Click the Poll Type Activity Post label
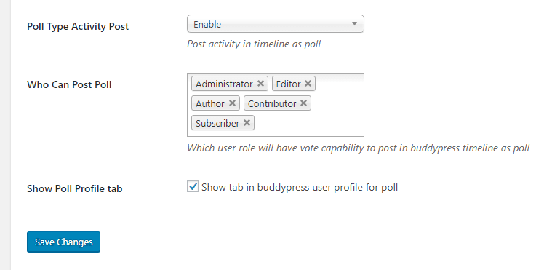This screenshot has height=270, width=560. coord(78,27)
